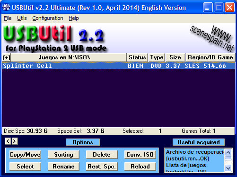Click the SLES 514.66 game ID
Viewport: 237px width, 177px height.
[205, 66]
